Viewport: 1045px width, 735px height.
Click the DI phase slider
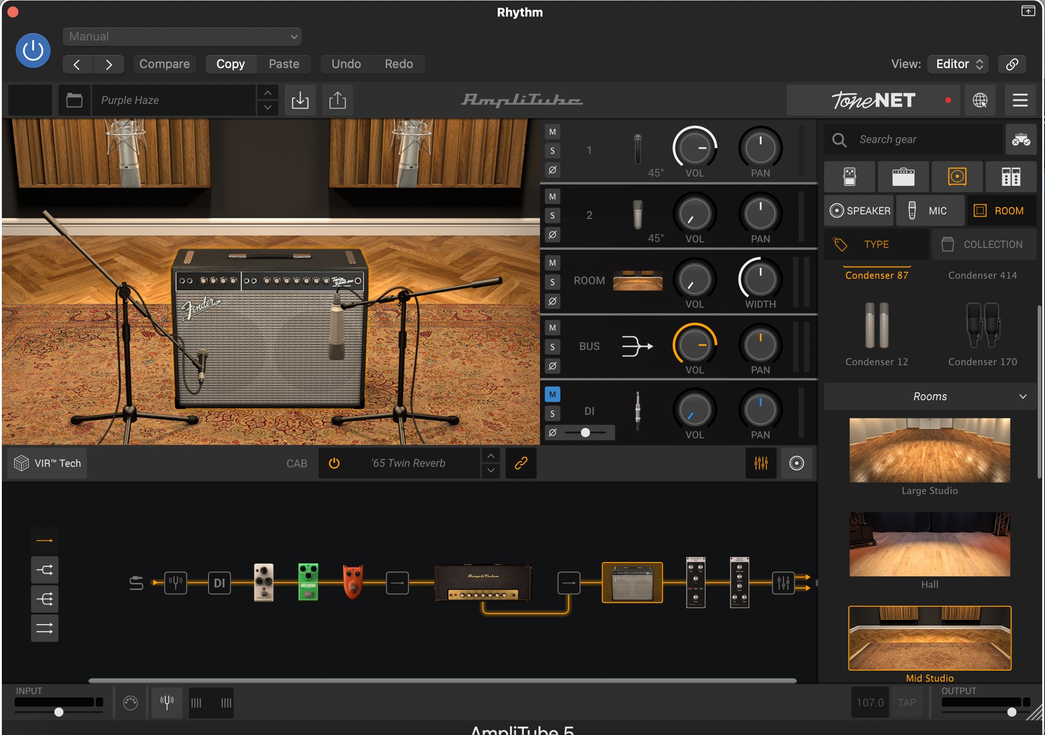point(585,432)
